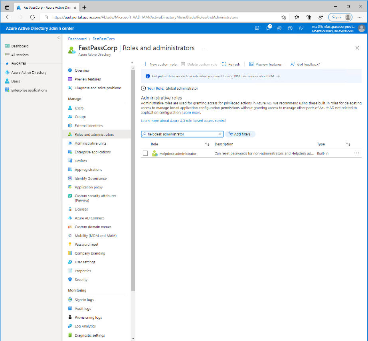Open the Cloud Shell header icon
The image size is (368, 341).
[x=257, y=28]
